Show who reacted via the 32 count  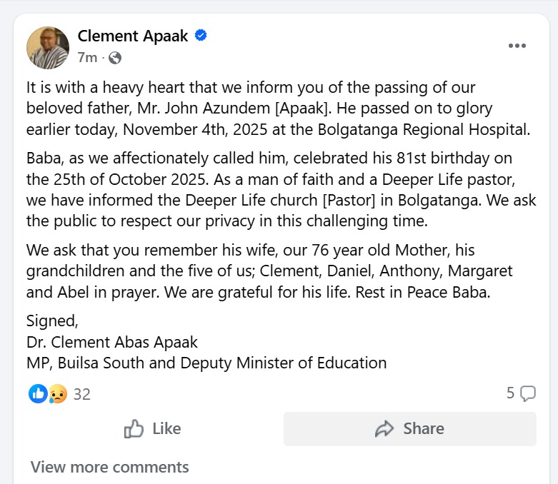coord(81,394)
